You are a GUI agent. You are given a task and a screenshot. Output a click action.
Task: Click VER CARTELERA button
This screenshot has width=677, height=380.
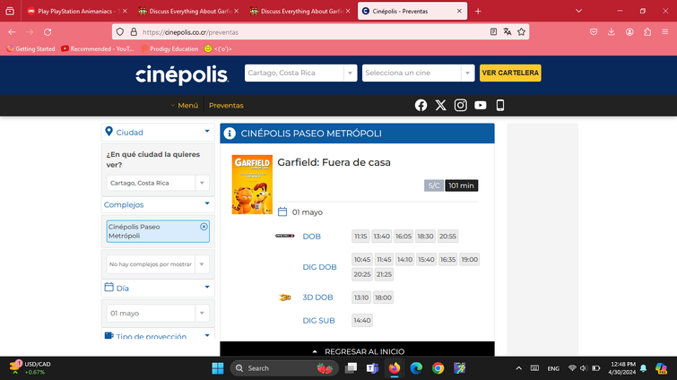[x=510, y=73]
